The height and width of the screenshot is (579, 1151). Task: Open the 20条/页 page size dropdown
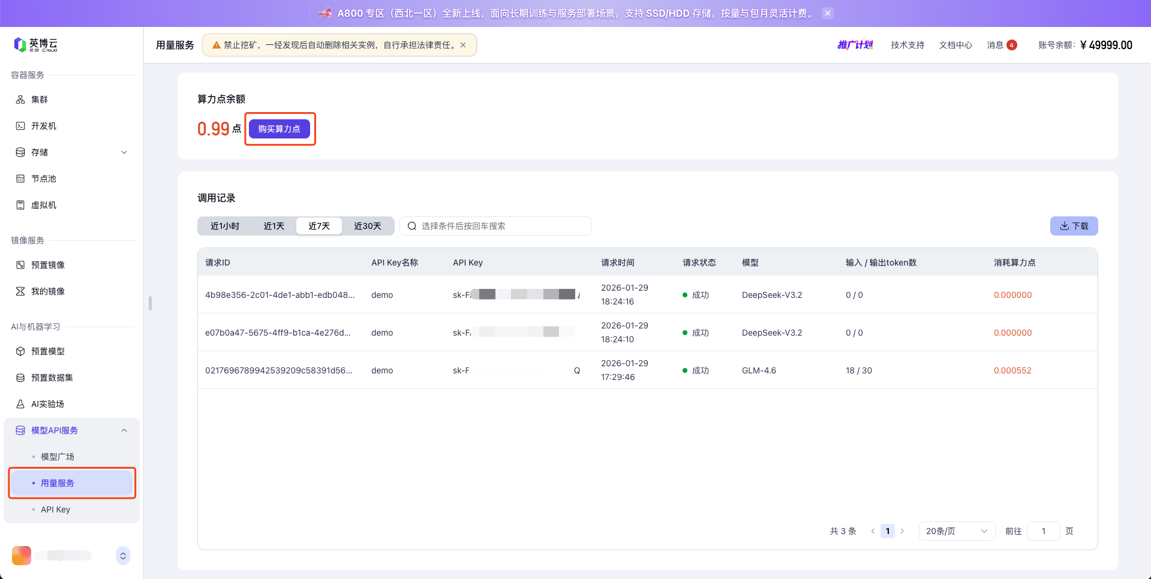(x=956, y=531)
